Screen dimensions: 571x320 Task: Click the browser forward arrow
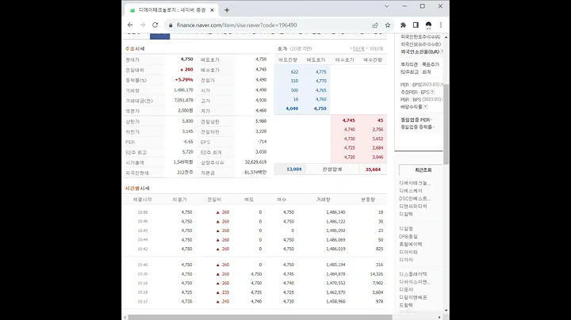(143, 25)
